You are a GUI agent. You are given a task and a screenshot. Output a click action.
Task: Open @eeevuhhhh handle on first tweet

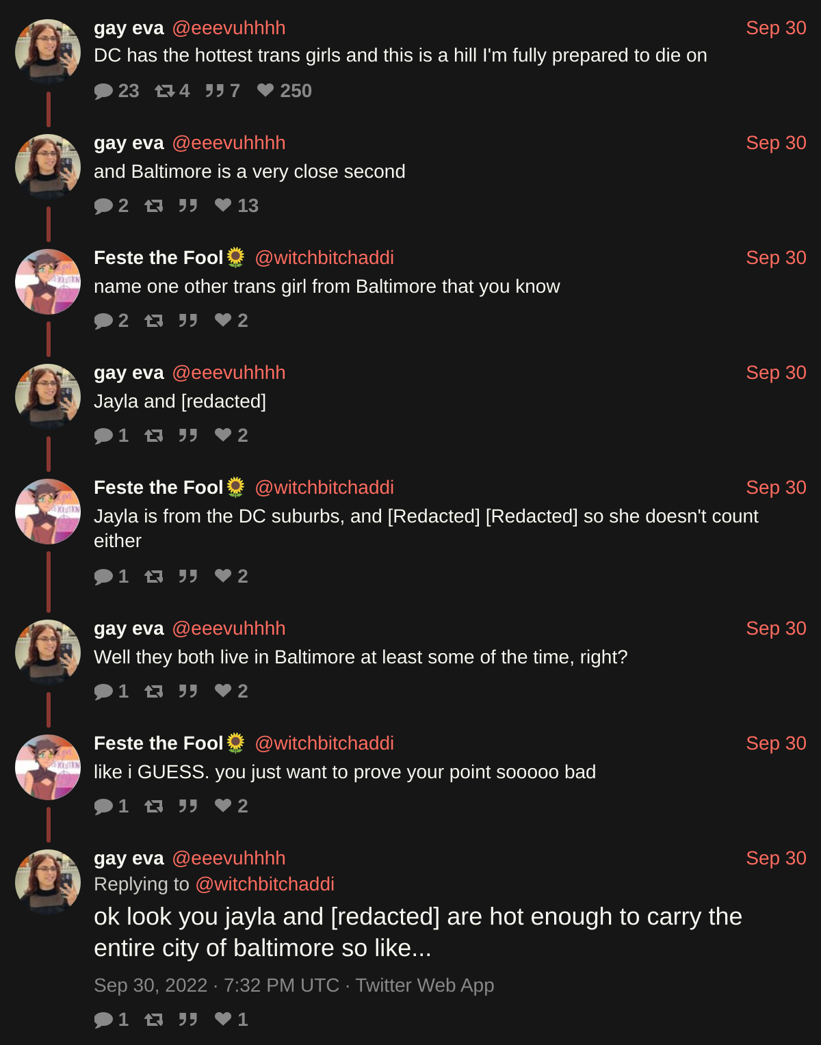click(x=229, y=28)
